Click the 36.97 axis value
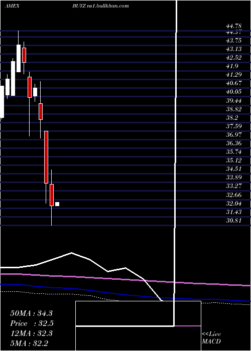The width and height of the screenshot is (251, 351). coord(233,135)
